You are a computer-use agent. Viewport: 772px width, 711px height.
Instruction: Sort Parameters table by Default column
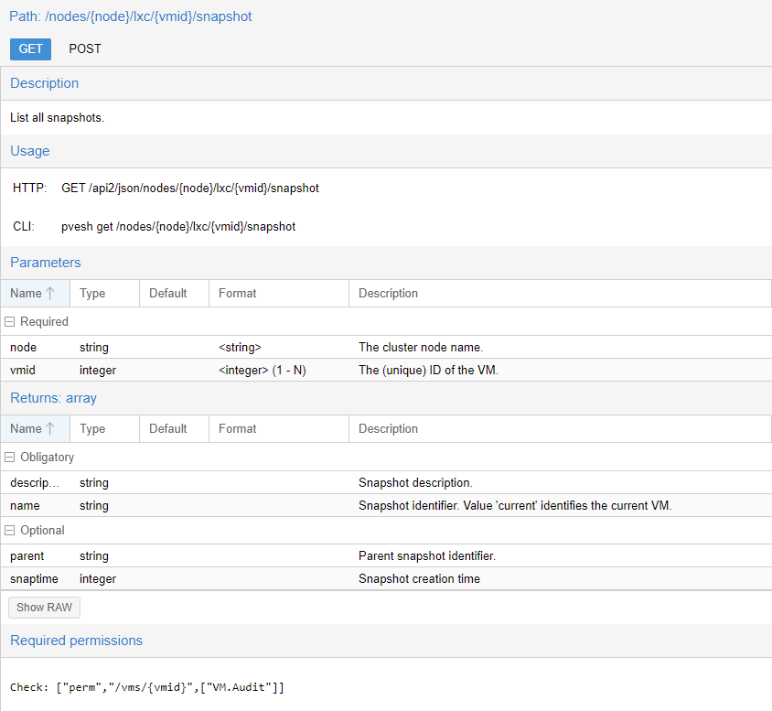(174, 294)
